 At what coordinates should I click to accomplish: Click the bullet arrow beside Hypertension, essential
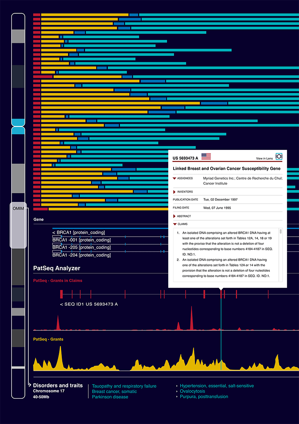pos(177,386)
